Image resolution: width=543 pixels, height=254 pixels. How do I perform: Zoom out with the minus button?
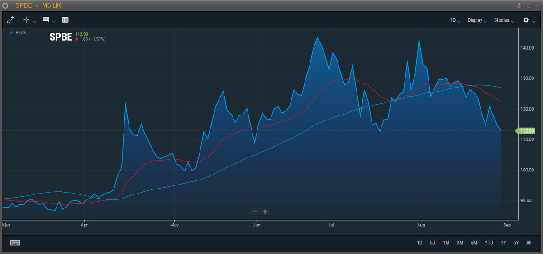(x=255, y=212)
